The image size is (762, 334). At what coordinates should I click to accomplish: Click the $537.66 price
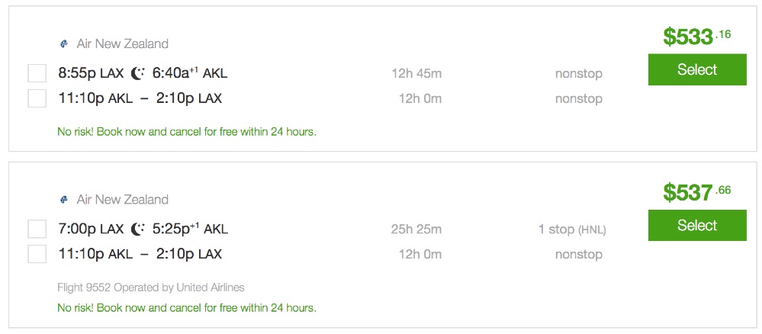tap(696, 192)
